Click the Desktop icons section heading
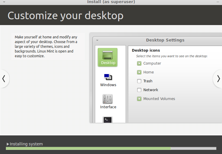Viewport: 222px width, 154px height. [x=146, y=50]
